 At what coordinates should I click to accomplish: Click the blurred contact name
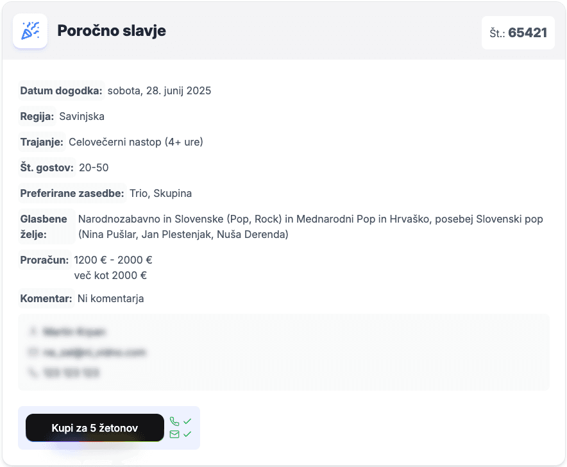click(x=74, y=332)
